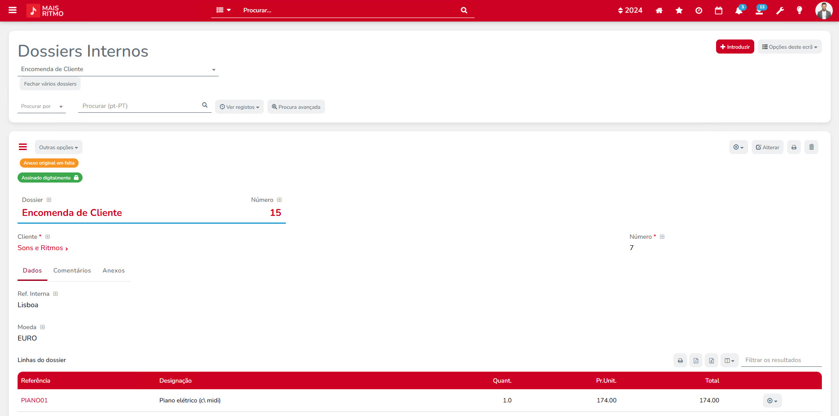
Task: Open the hamburger main menu
Action: [12, 10]
